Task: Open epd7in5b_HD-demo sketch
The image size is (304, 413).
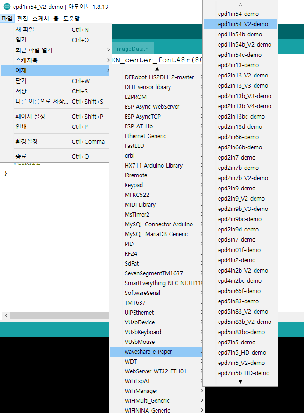Action: [240, 373]
